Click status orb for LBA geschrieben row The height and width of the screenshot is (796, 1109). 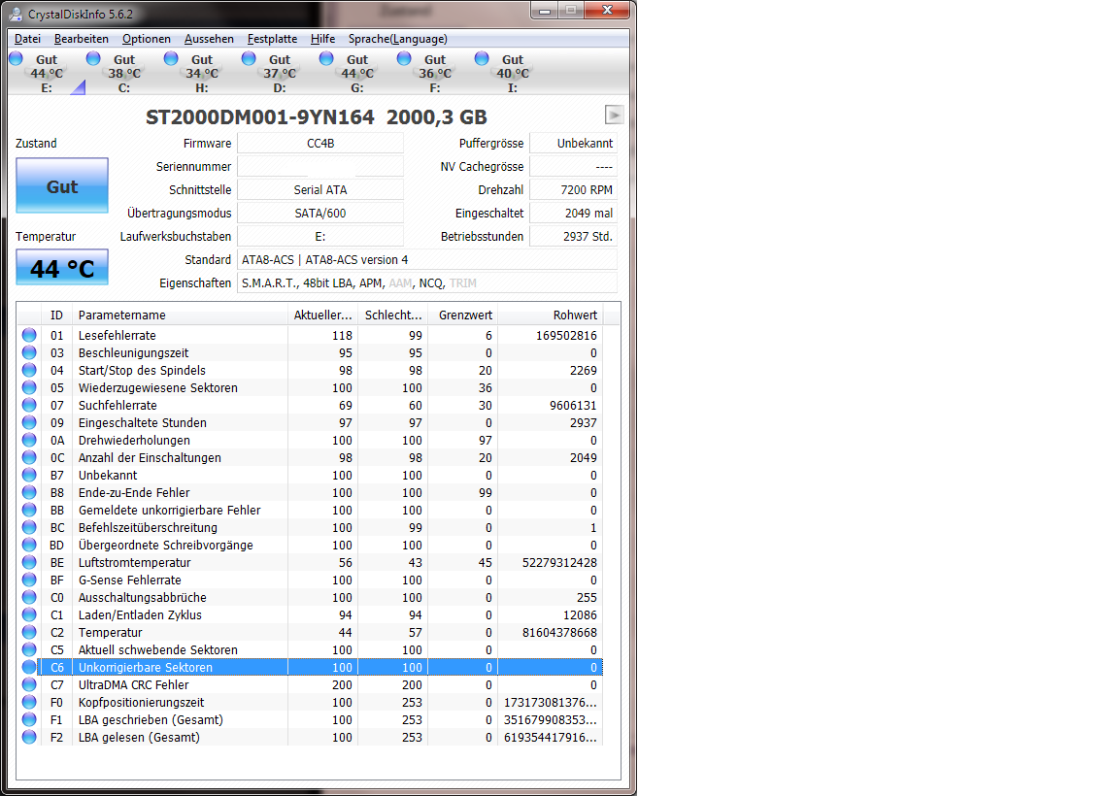[29, 719]
